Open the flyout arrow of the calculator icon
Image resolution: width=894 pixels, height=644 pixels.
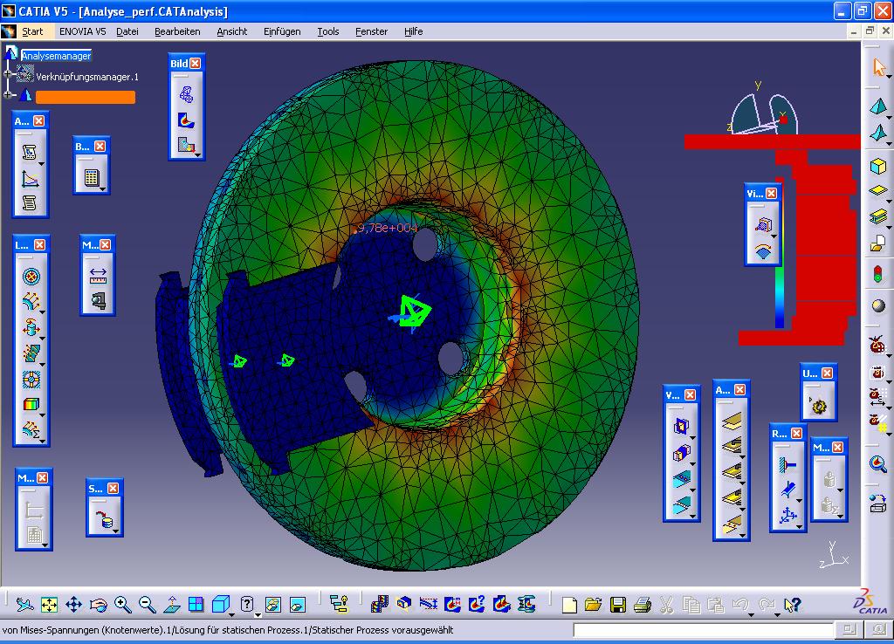[102, 188]
